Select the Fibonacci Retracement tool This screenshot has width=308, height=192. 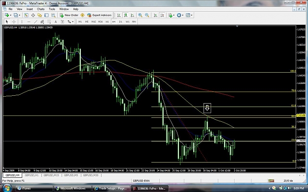click(x=49, y=22)
